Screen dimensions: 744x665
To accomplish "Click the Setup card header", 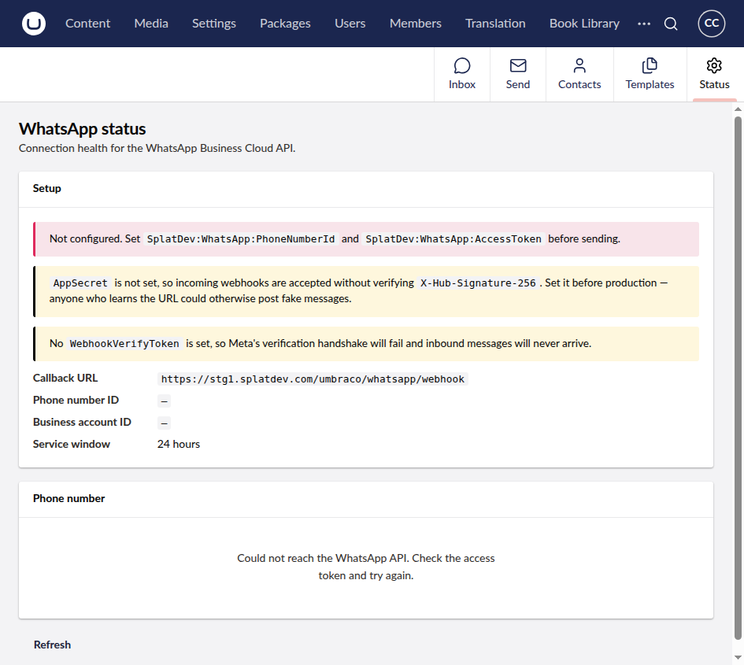I will click(x=366, y=189).
